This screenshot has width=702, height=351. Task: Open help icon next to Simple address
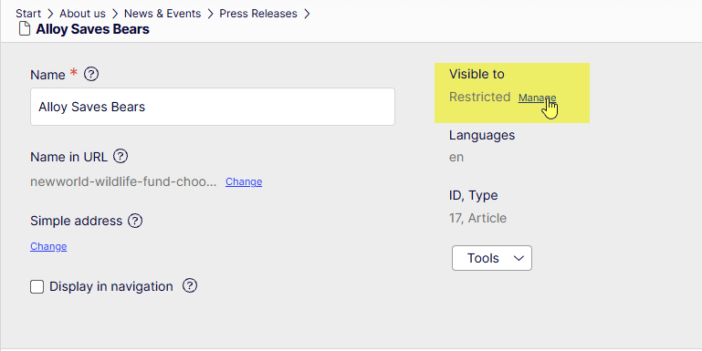click(x=135, y=221)
